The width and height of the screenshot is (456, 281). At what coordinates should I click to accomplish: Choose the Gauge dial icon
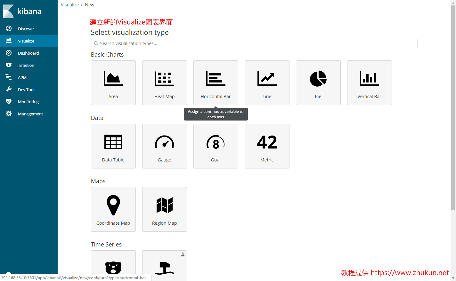(x=164, y=142)
